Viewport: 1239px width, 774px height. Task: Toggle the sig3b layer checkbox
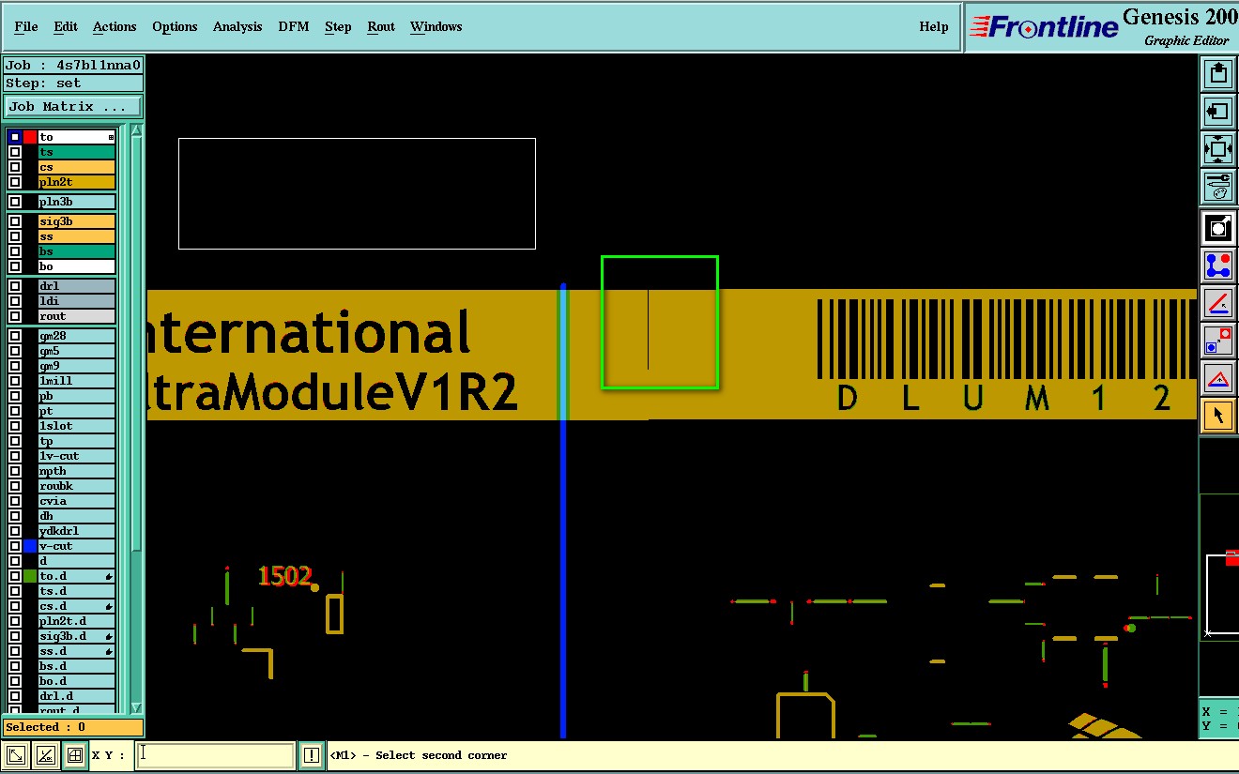click(x=15, y=221)
